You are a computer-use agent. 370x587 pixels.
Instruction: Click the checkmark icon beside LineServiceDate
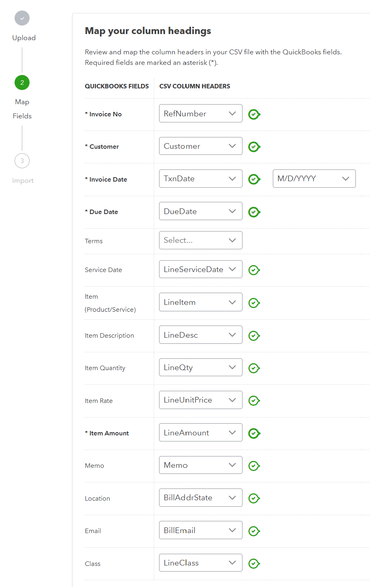(x=254, y=270)
